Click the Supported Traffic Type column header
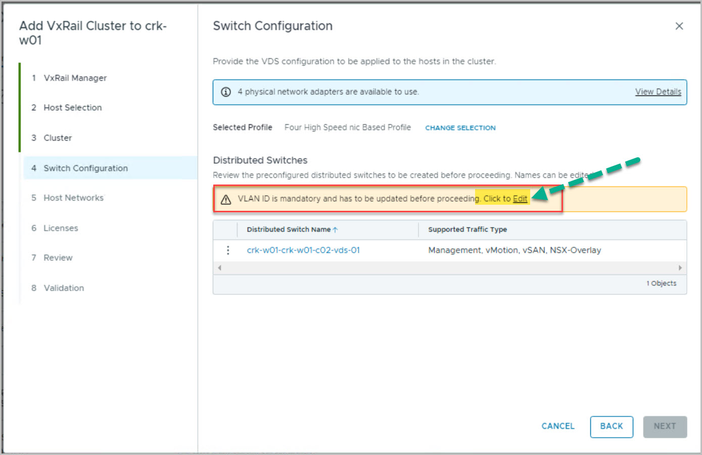This screenshot has width=702, height=455. 467,230
